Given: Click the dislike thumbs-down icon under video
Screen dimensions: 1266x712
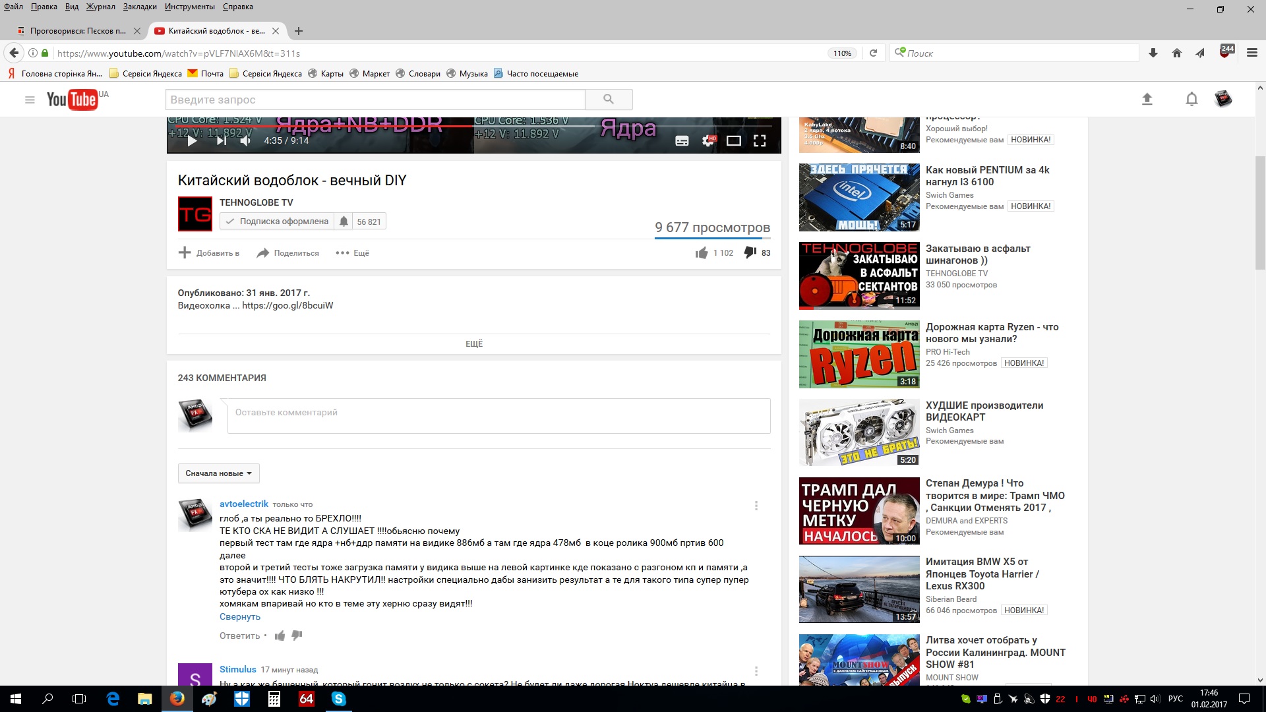Looking at the screenshot, I should coord(750,252).
